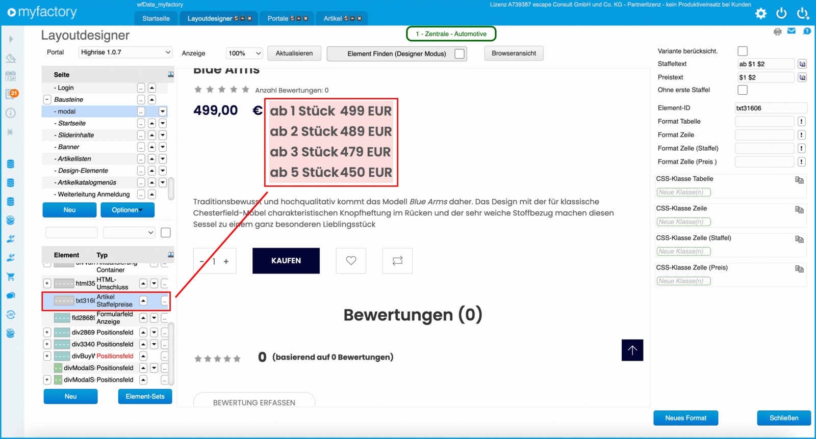Click exclamation button for Format Zelle (Preis)
Screen dimensions: 816x439
[x=802, y=162]
